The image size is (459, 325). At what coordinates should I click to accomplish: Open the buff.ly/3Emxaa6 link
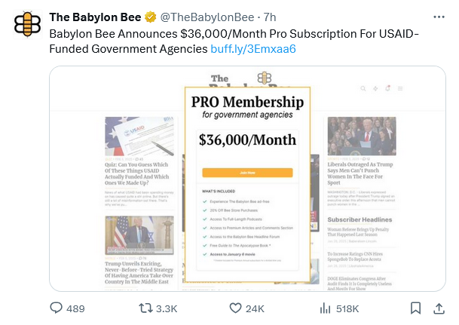[x=252, y=49]
